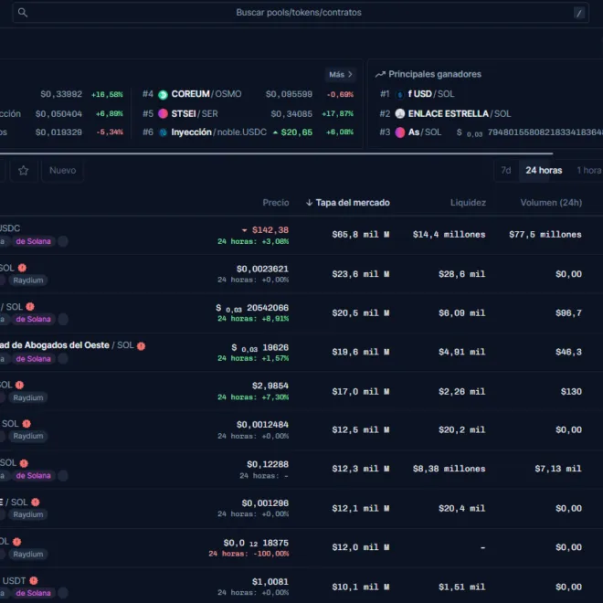603x603 pixels.
Task: Switch to the 7d timeframe tab
Action: point(506,170)
